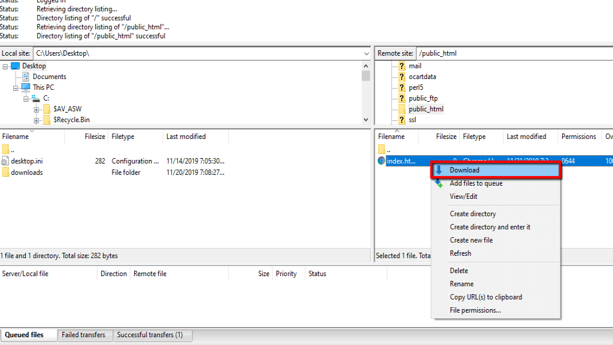Image resolution: width=613 pixels, height=345 pixels.
Task: Select the perl5 folder question-mark icon
Action: [x=402, y=87]
